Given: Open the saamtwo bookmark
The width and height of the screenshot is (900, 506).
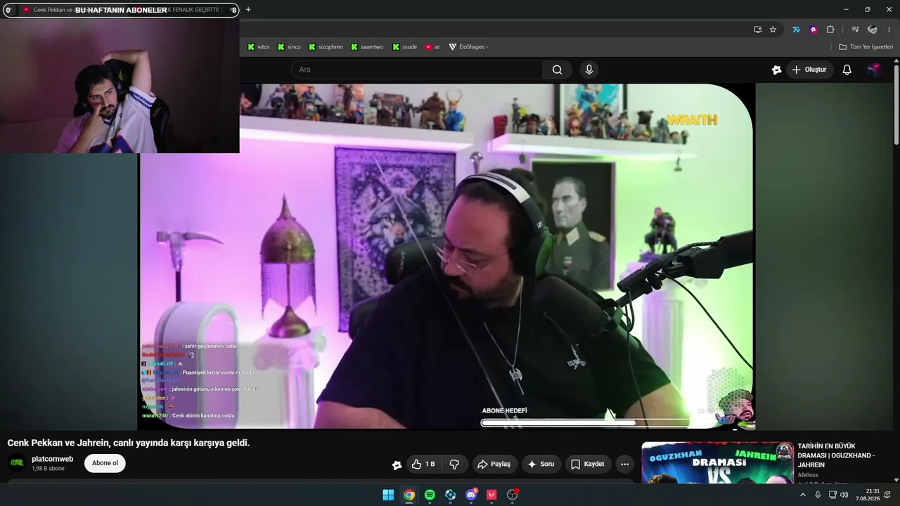Looking at the screenshot, I should click(x=368, y=47).
